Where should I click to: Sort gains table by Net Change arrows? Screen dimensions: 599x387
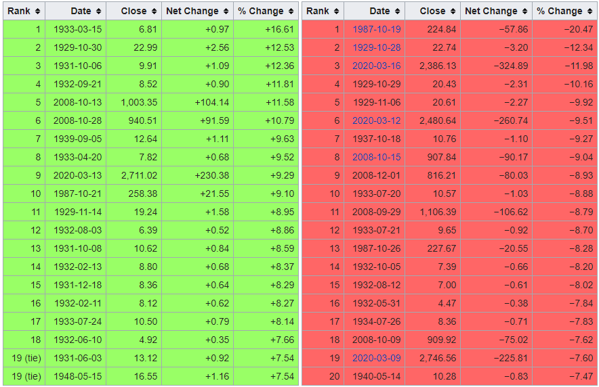226,12
